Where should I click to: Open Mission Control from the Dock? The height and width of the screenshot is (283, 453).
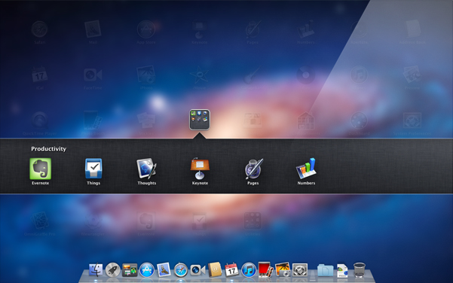click(130, 270)
